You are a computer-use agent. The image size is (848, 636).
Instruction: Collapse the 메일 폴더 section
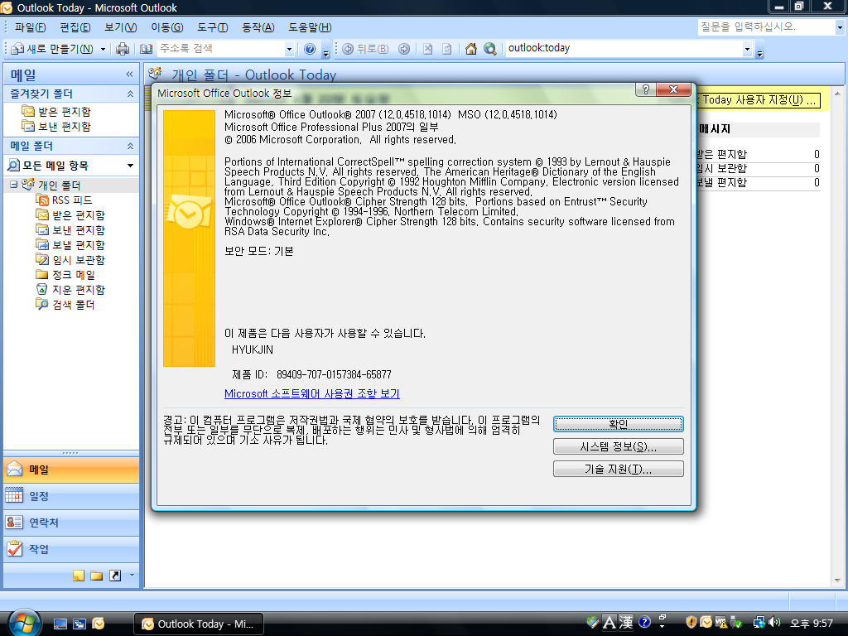(x=130, y=146)
